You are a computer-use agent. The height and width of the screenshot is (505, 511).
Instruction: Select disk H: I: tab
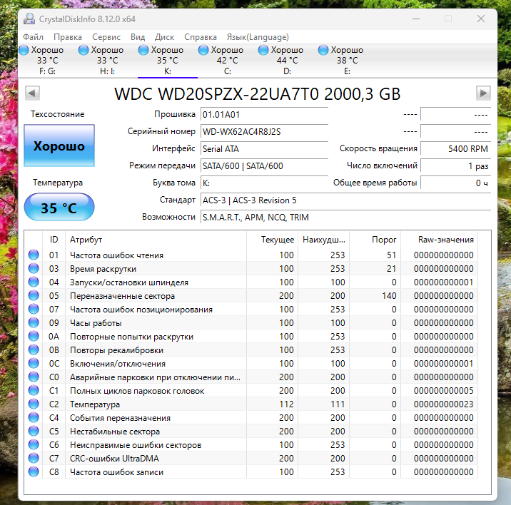[108, 61]
